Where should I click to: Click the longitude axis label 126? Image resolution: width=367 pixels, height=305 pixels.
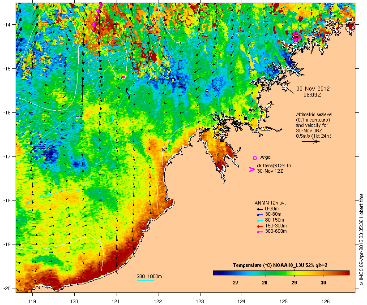point(326,301)
